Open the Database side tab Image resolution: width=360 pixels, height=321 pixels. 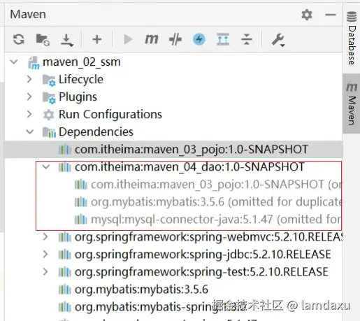pyautogui.click(x=352, y=38)
